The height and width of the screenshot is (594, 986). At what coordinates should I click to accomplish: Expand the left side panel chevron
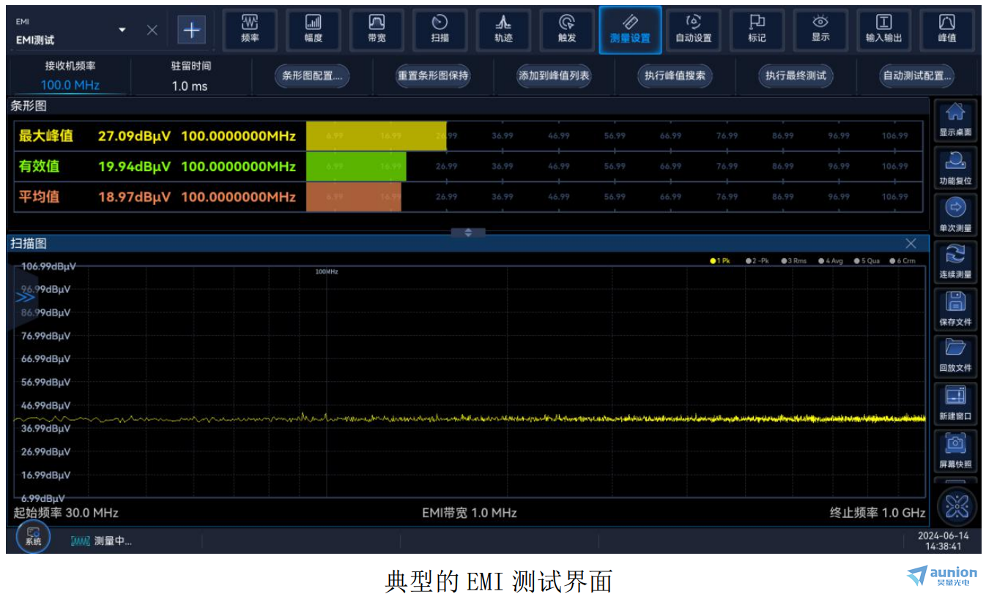pos(26,297)
